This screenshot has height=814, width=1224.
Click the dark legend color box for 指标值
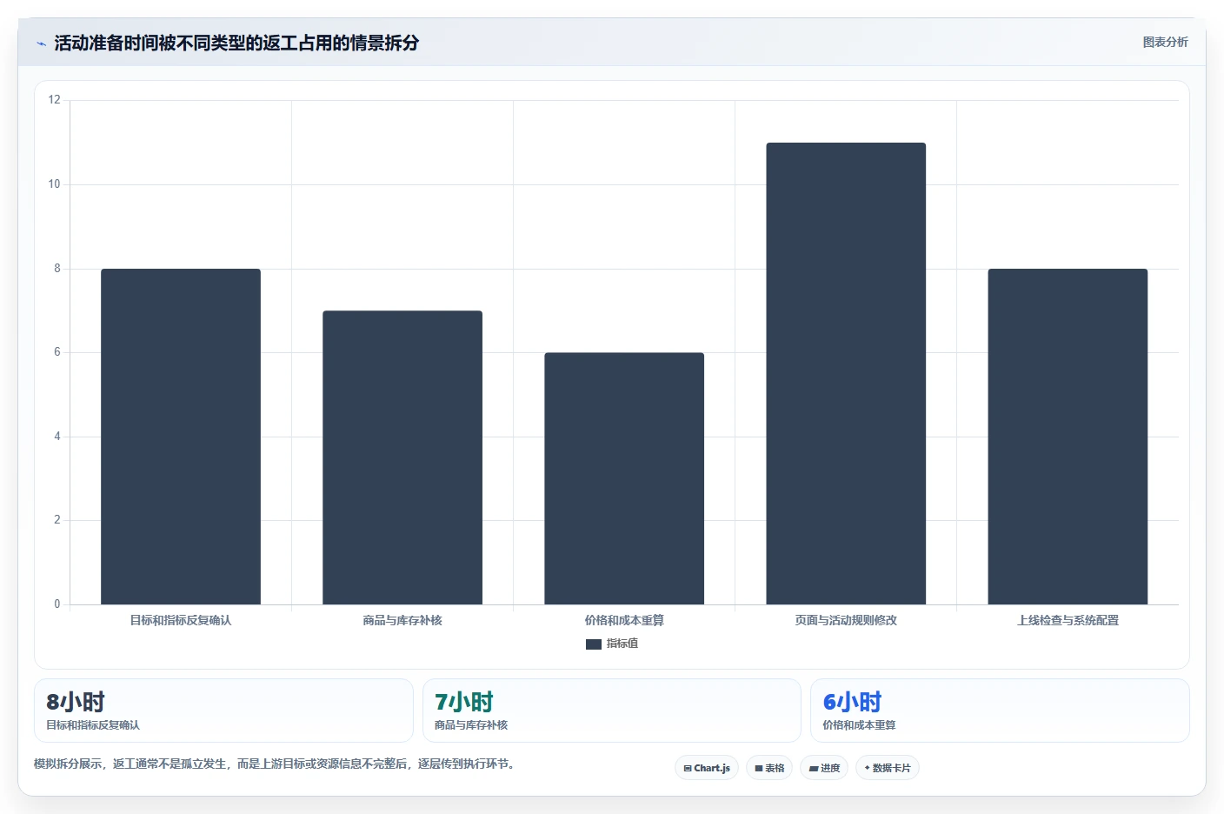[594, 644]
